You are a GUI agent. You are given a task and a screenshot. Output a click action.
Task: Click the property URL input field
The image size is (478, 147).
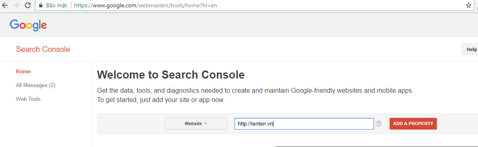304,124
